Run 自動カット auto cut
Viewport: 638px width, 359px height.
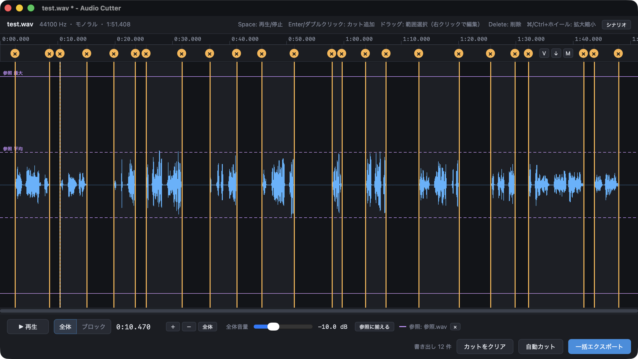[541, 347]
